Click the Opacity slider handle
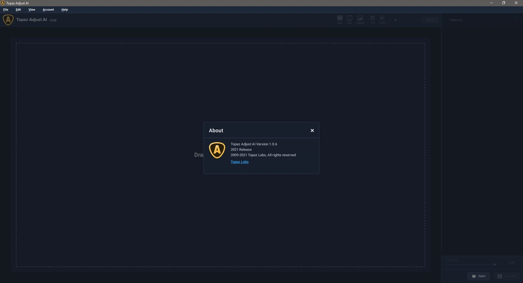 point(495,264)
